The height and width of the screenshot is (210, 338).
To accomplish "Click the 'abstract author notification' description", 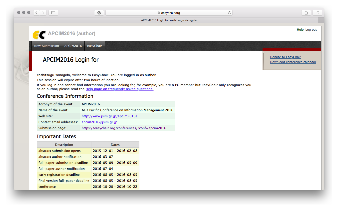I will point(60,157).
